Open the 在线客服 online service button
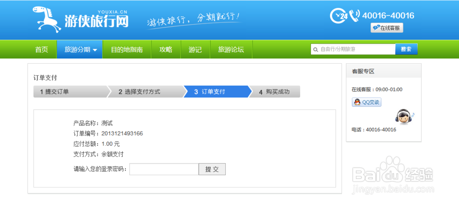Viewport: 459px width, 205px height. coord(386,28)
